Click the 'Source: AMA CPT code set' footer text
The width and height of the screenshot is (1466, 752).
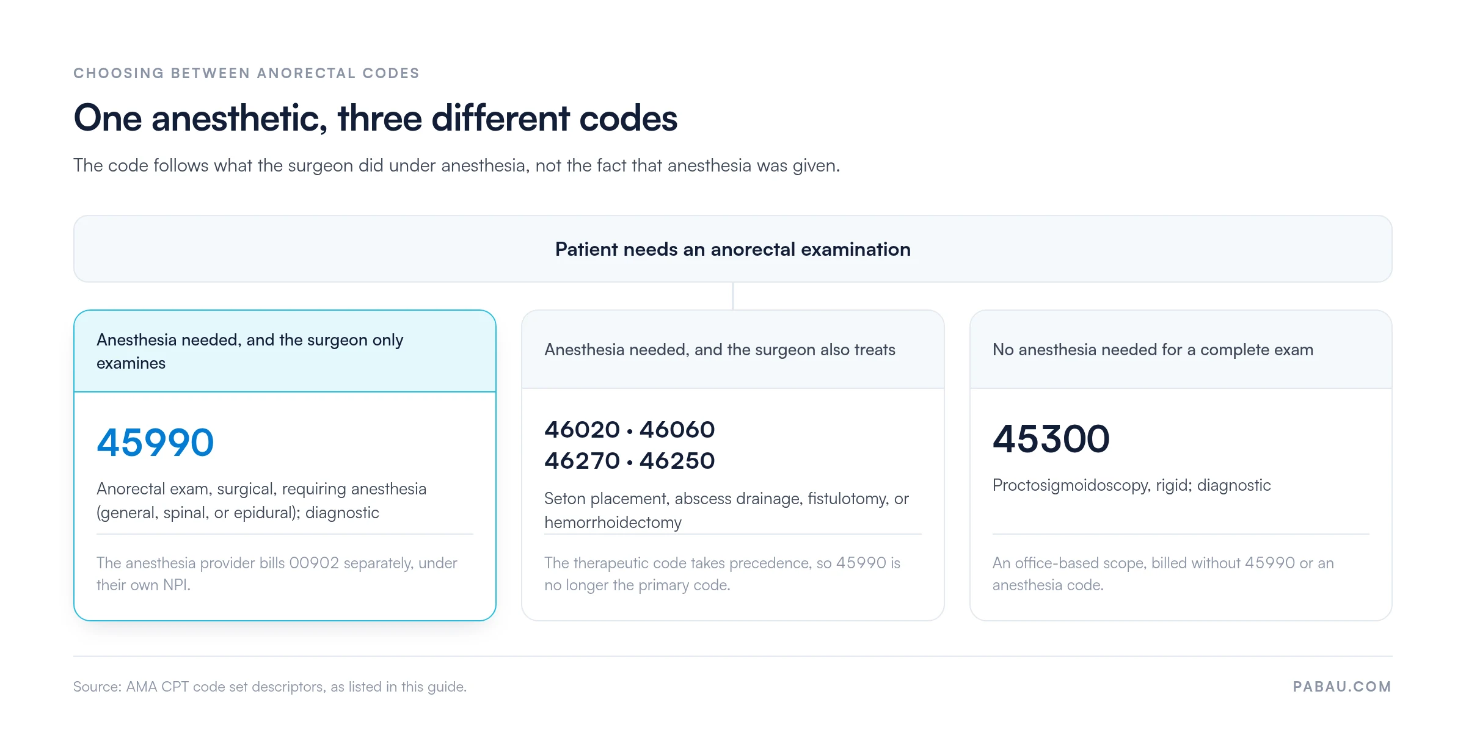(270, 687)
